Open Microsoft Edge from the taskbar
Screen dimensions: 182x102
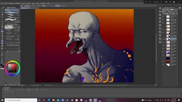(x=49, y=100)
